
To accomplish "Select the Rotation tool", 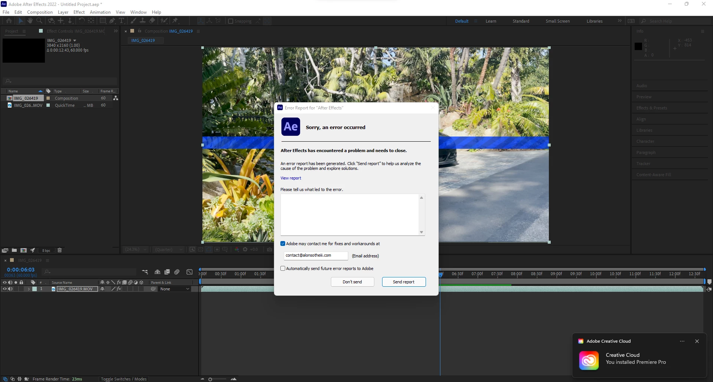I will [81, 21].
